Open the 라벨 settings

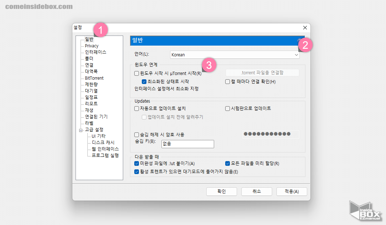click(89, 123)
